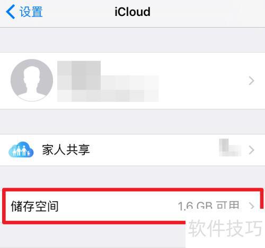
Task: Tap the family figures inside cloud icon
Action: pyautogui.click(x=21, y=151)
